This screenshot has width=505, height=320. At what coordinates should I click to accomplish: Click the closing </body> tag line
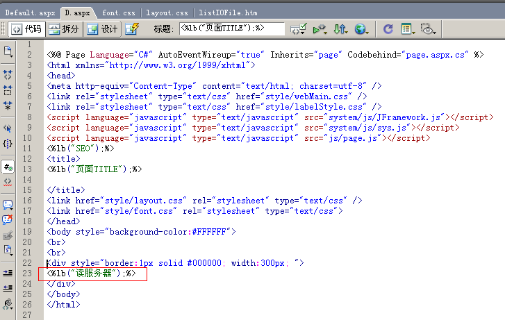(x=63, y=294)
